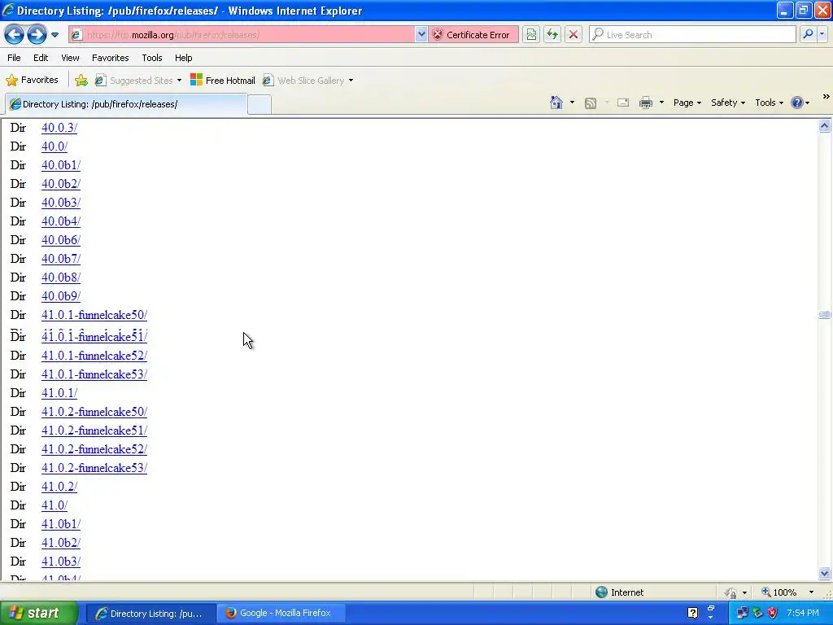The image size is (833, 625).
Task: Open the 41.0b3/ directory link
Action: [x=61, y=562]
